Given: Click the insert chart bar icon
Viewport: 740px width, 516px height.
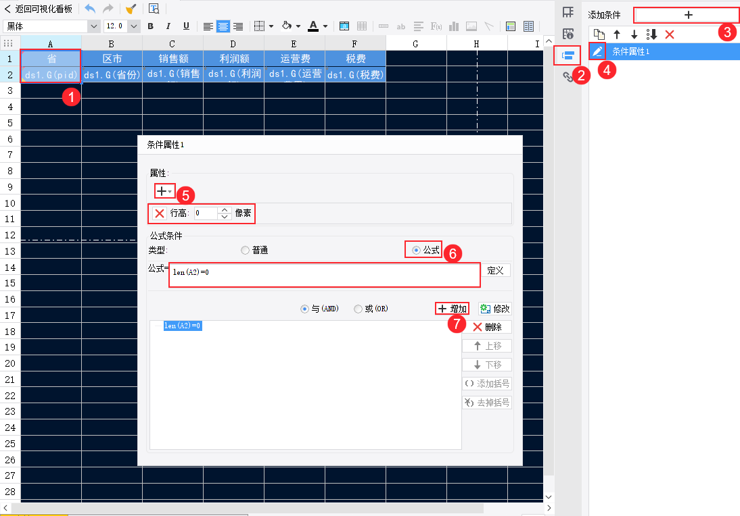Looking at the screenshot, I should [453, 26].
